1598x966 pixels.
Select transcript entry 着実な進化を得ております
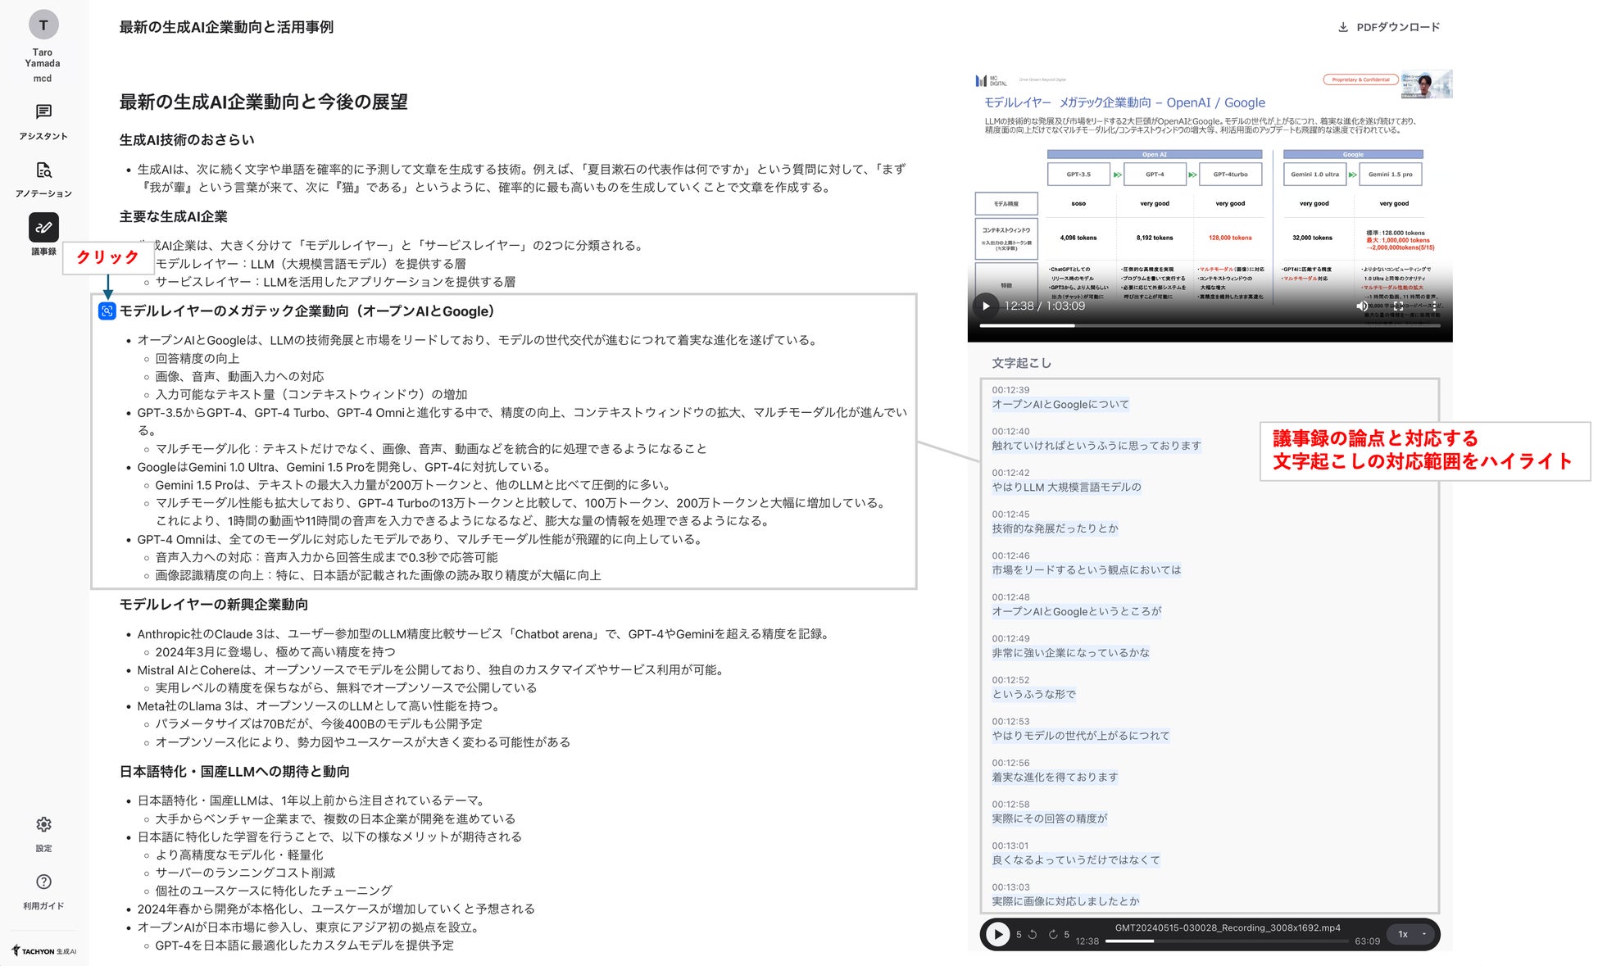coord(1055,777)
